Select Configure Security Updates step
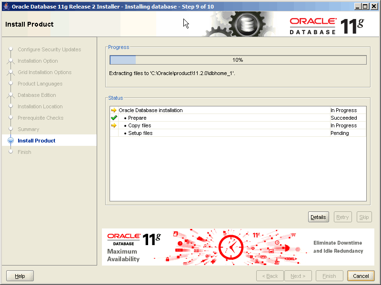The height and width of the screenshot is (285, 381). point(50,49)
